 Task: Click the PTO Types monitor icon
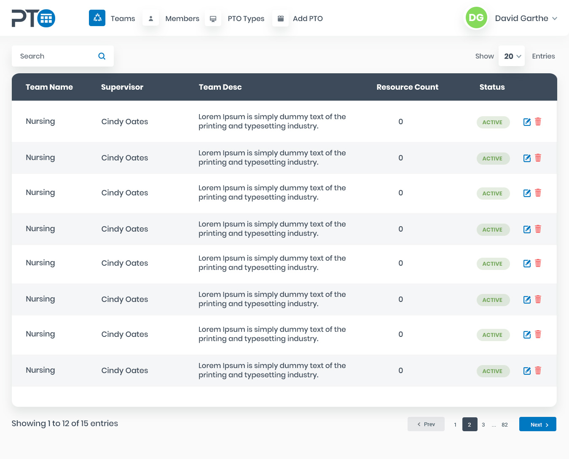tap(213, 18)
